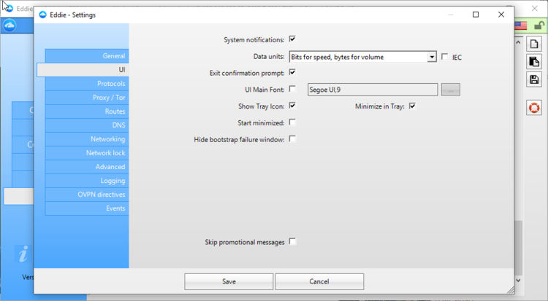Click the US flag icon in main window
Image resolution: width=548 pixels, height=301 pixels.
point(521,26)
